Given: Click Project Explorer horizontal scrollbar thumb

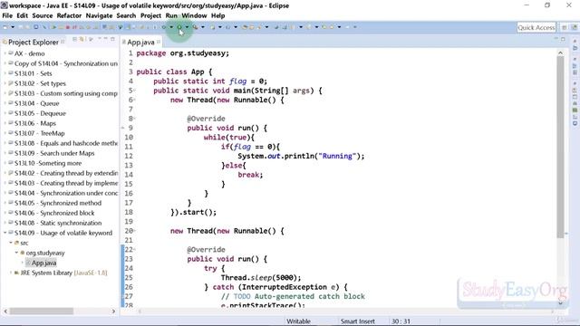Looking at the screenshot, I should [x=42, y=312].
